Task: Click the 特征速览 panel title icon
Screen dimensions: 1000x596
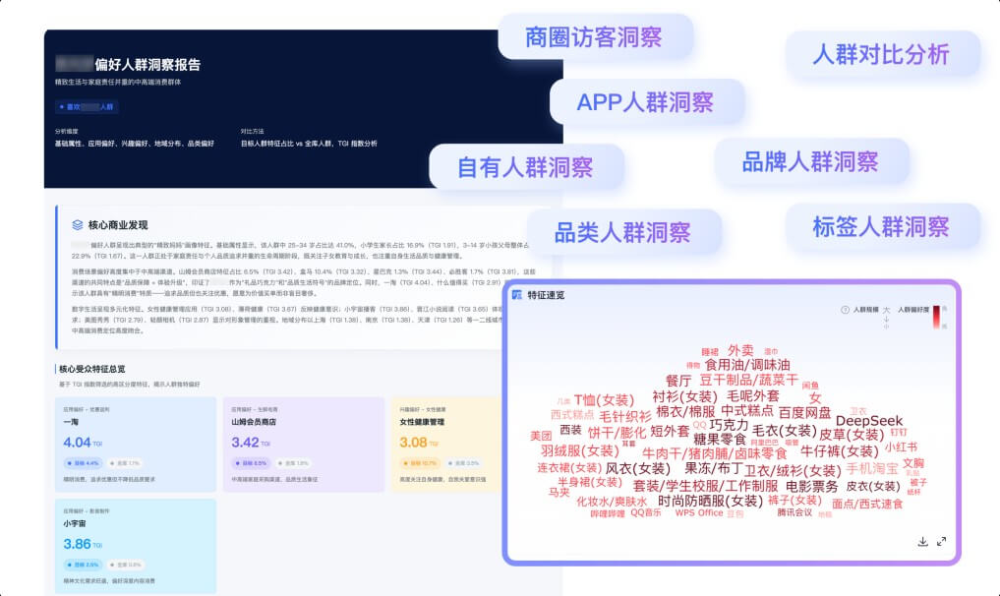Action: pyautogui.click(x=516, y=295)
